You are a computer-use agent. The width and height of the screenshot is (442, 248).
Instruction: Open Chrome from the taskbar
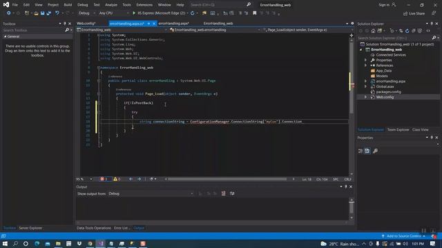[90, 243]
